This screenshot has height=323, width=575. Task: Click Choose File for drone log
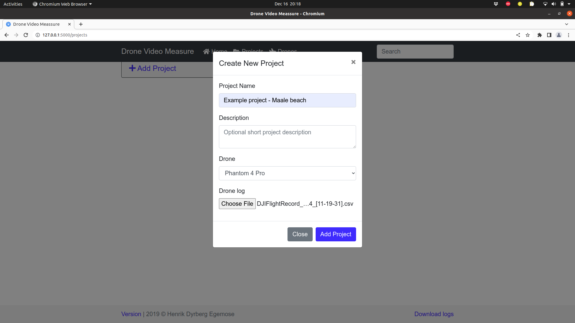[x=237, y=204]
